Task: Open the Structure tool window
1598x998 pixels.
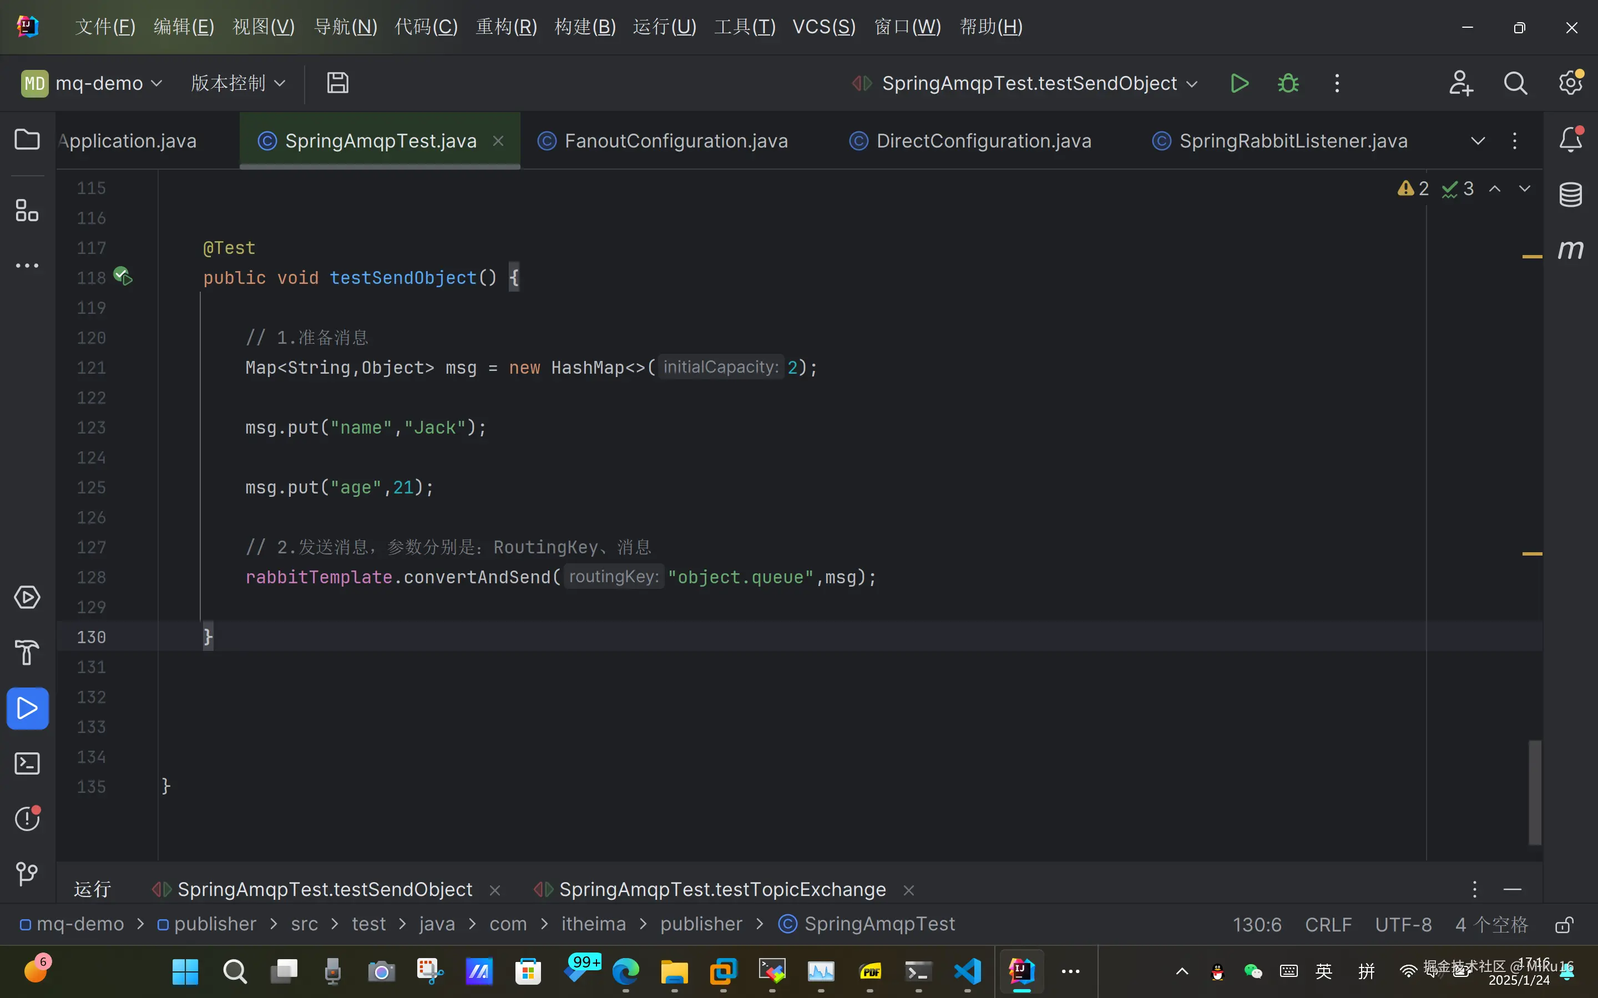Action: tap(27, 211)
